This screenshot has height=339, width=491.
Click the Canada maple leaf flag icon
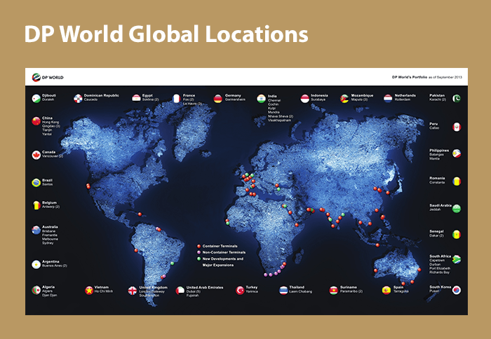pos(36,155)
